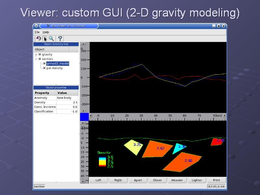
Task: Toggle the gravity object checkbox
Action: click(40, 55)
